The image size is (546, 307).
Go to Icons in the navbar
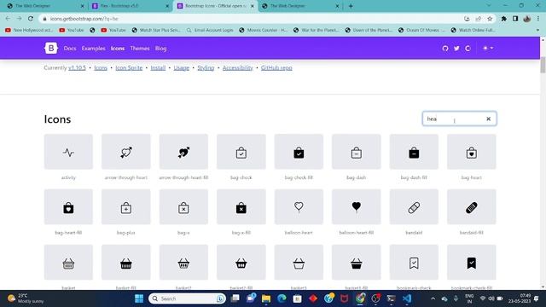tap(118, 49)
